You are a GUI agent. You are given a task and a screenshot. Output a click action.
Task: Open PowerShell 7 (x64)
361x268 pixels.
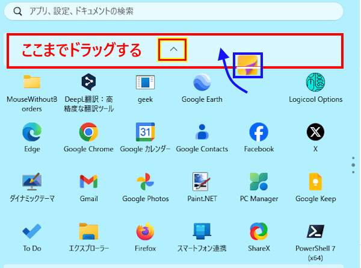pos(315,231)
